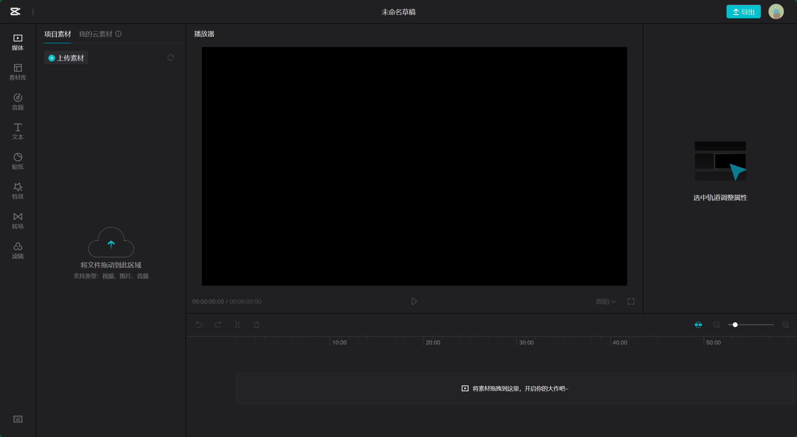Screen dimensions: 797x437
Task: Click the 上传素材 upload button
Action: [66, 58]
